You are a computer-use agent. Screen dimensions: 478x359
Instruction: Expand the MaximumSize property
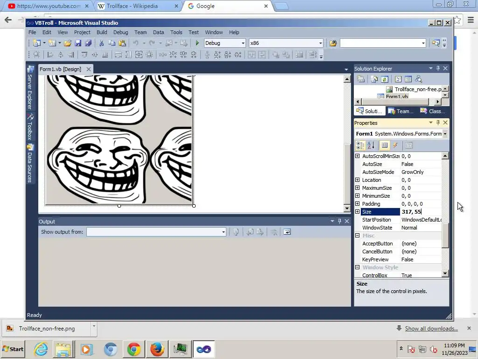pyautogui.click(x=357, y=188)
